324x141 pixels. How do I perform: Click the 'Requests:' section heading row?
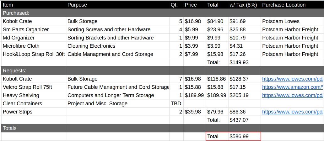coord(163,70)
